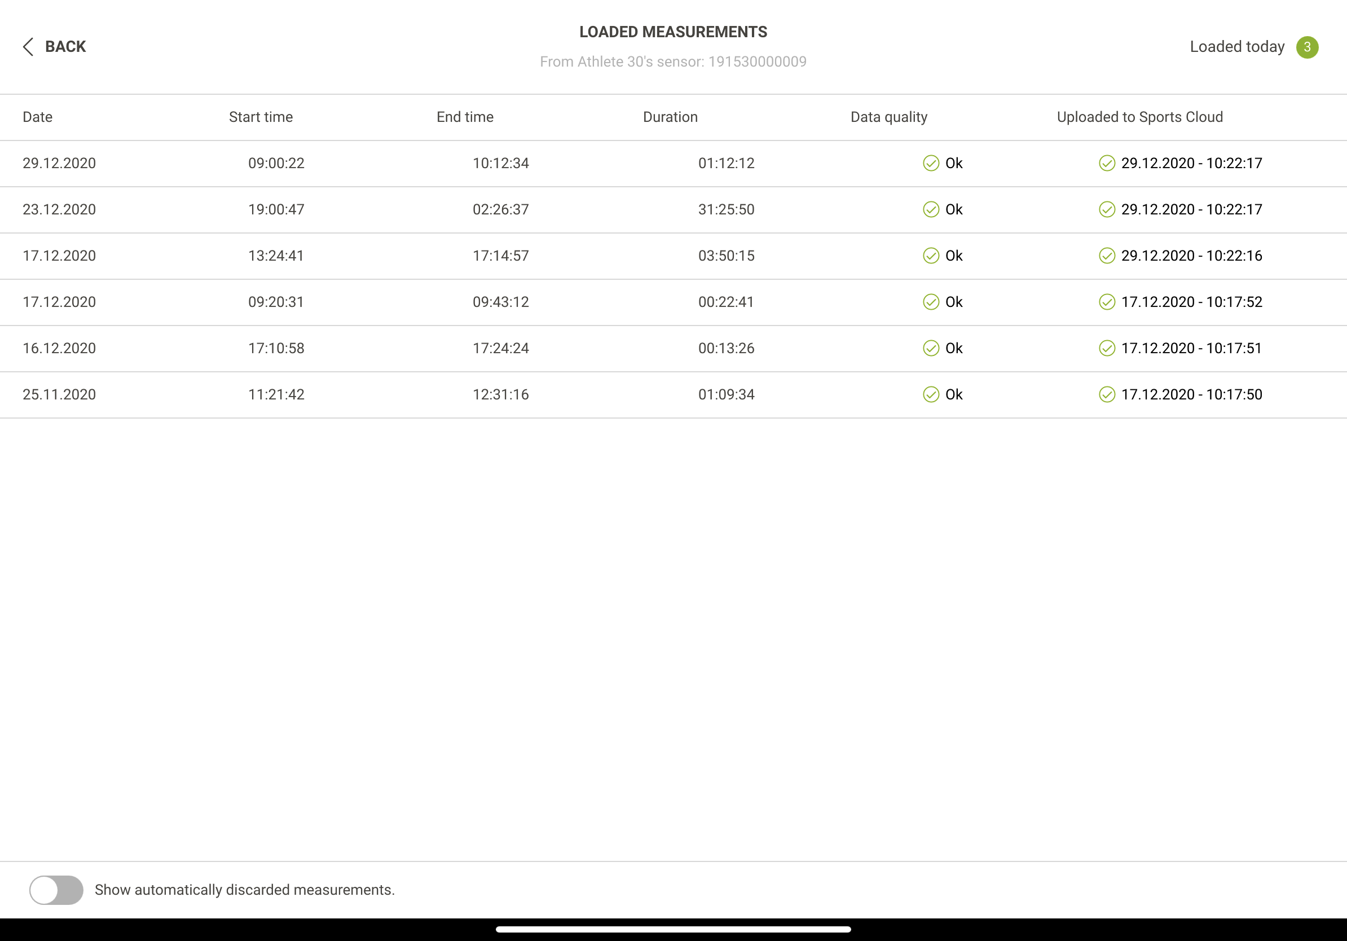
Task: Click end time 02:26:37
Action: pyautogui.click(x=501, y=209)
